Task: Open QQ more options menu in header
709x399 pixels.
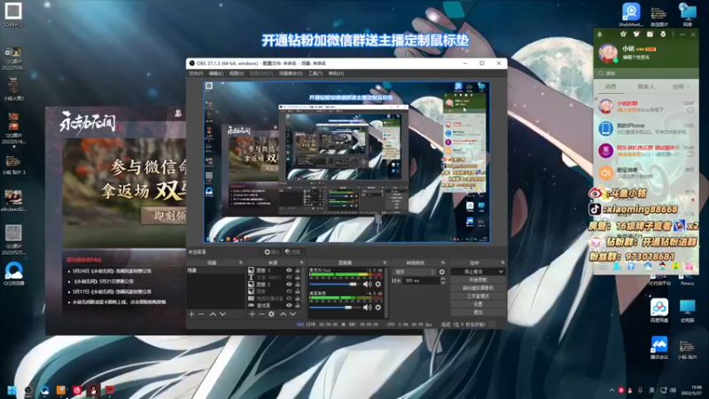Action: tap(673, 35)
